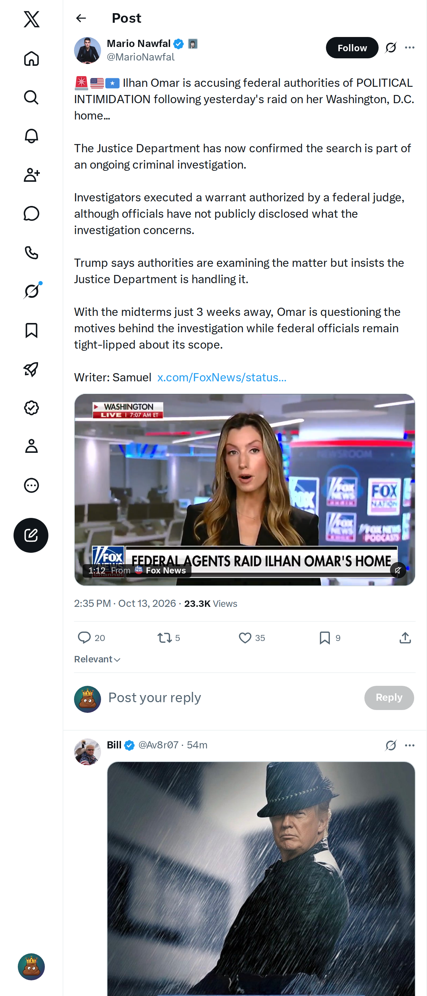This screenshot has height=996, width=427.
Task: Go back with the arrow icon
Action: coord(81,18)
